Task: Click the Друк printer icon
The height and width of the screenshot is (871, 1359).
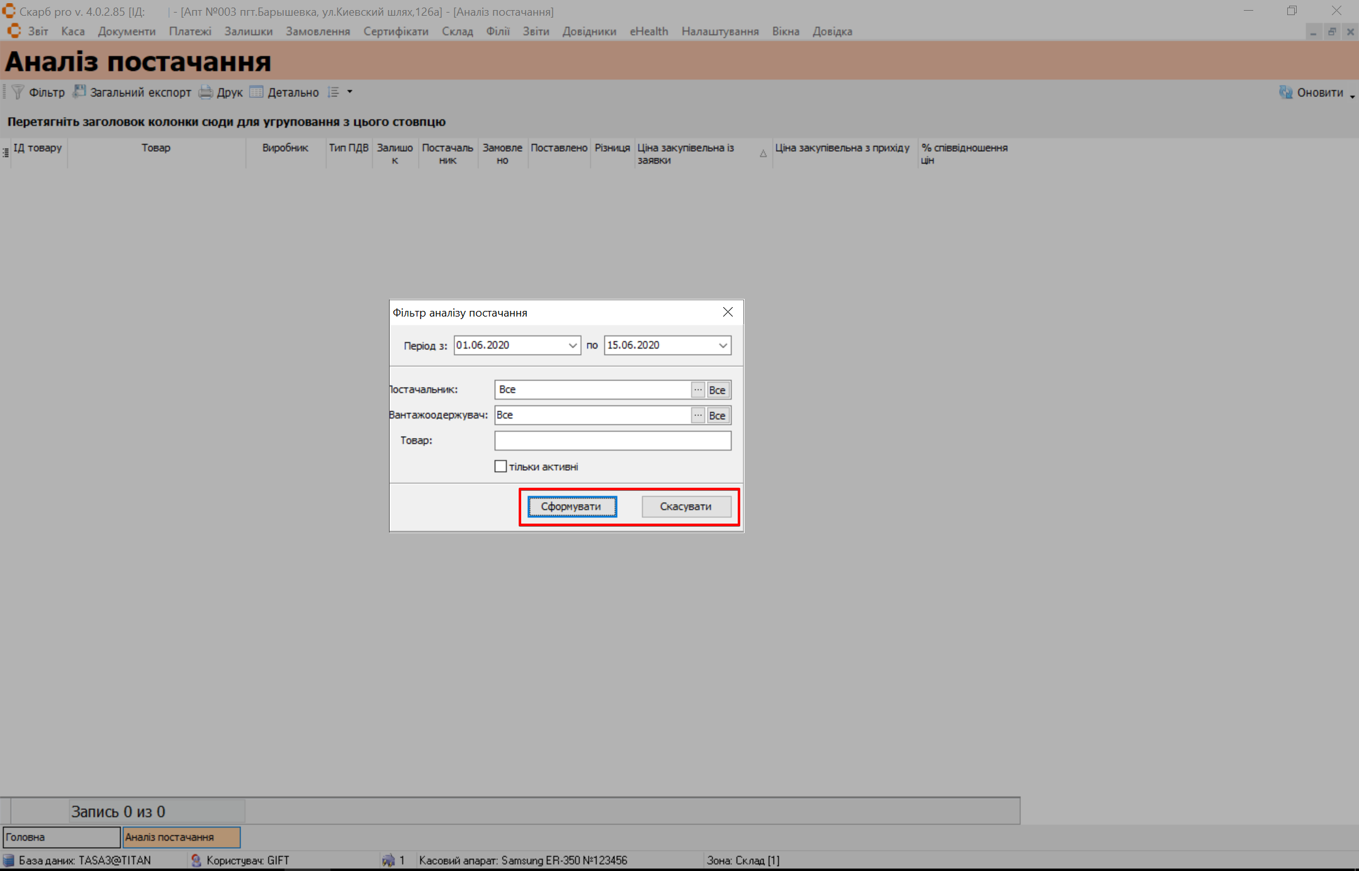Action: 206,93
